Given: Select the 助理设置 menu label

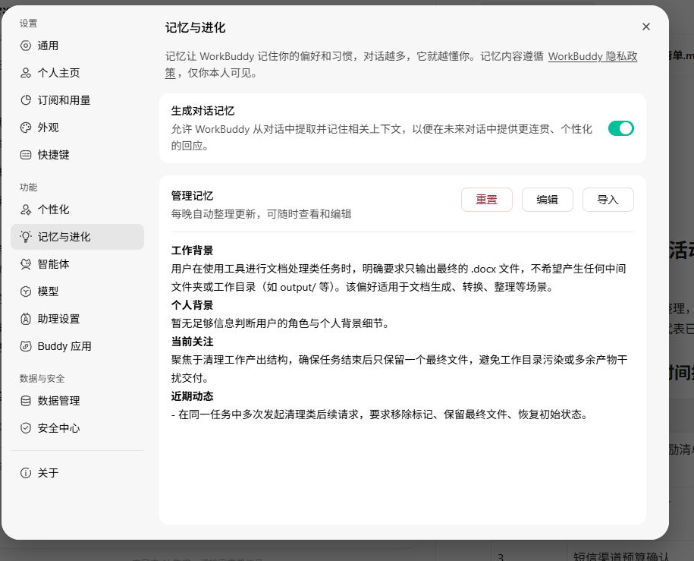Looking at the screenshot, I should click(x=59, y=319).
